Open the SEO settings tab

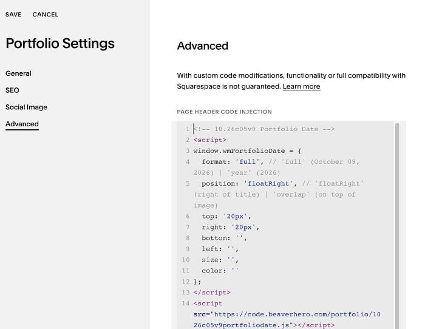pyautogui.click(x=12, y=90)
